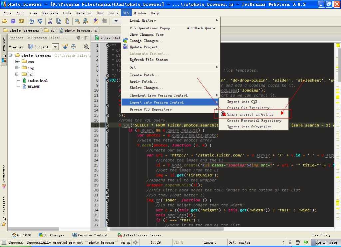Toggle the code fold marker at line 36
This screenshot has width=341, height=247.
click(x=108, y=220)
